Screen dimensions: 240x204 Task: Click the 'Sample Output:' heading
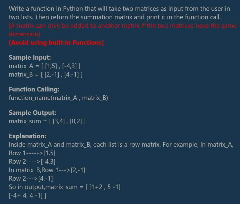(x=32, y=113)
